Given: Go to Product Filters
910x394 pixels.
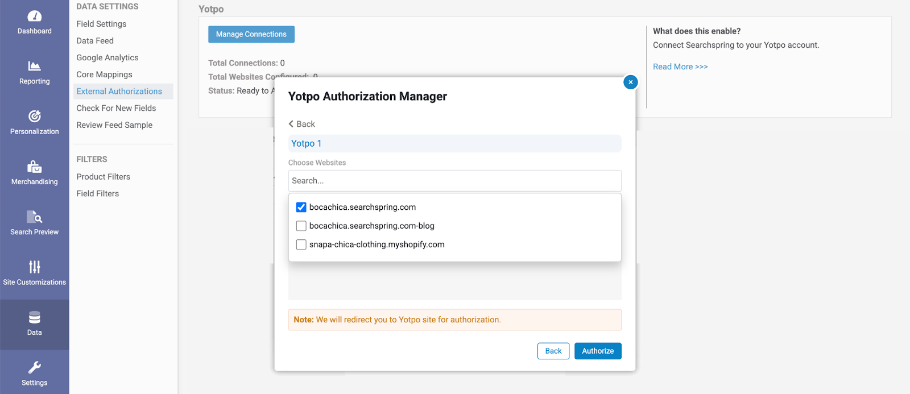Looking at the screenshot, I should (104, 177).
